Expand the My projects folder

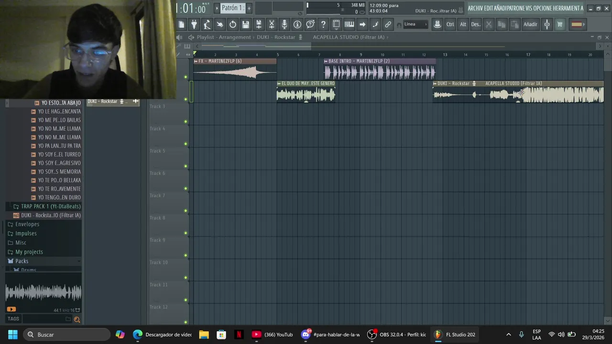[29, 252]
